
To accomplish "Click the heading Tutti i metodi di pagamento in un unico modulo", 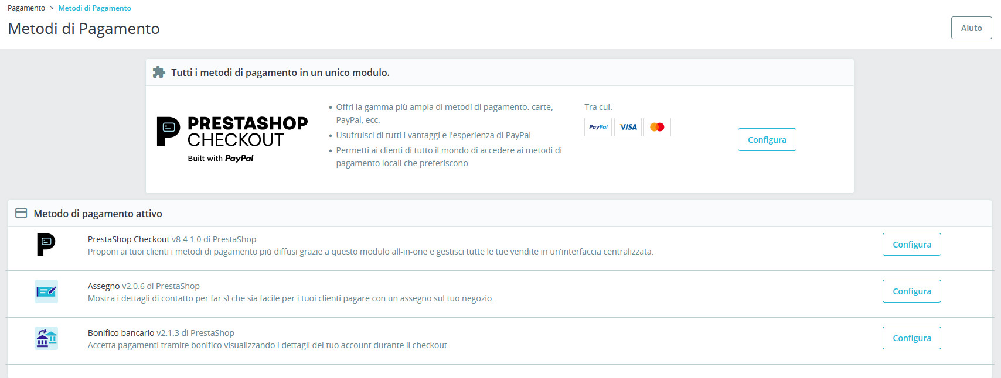I will (x=280, y=73).
